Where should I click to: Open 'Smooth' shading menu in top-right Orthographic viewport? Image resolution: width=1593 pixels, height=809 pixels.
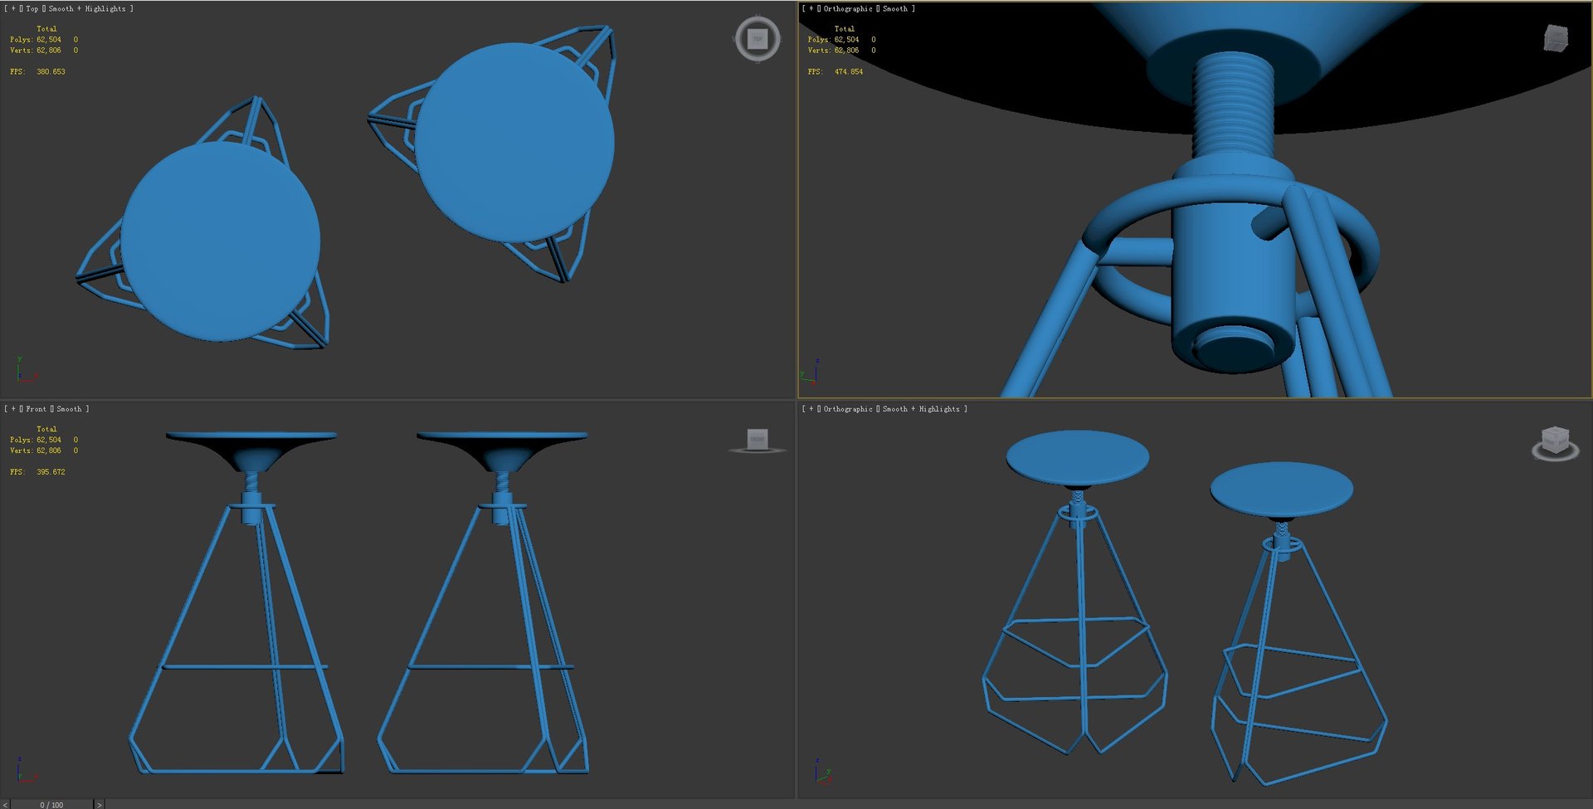click(895, 8)
